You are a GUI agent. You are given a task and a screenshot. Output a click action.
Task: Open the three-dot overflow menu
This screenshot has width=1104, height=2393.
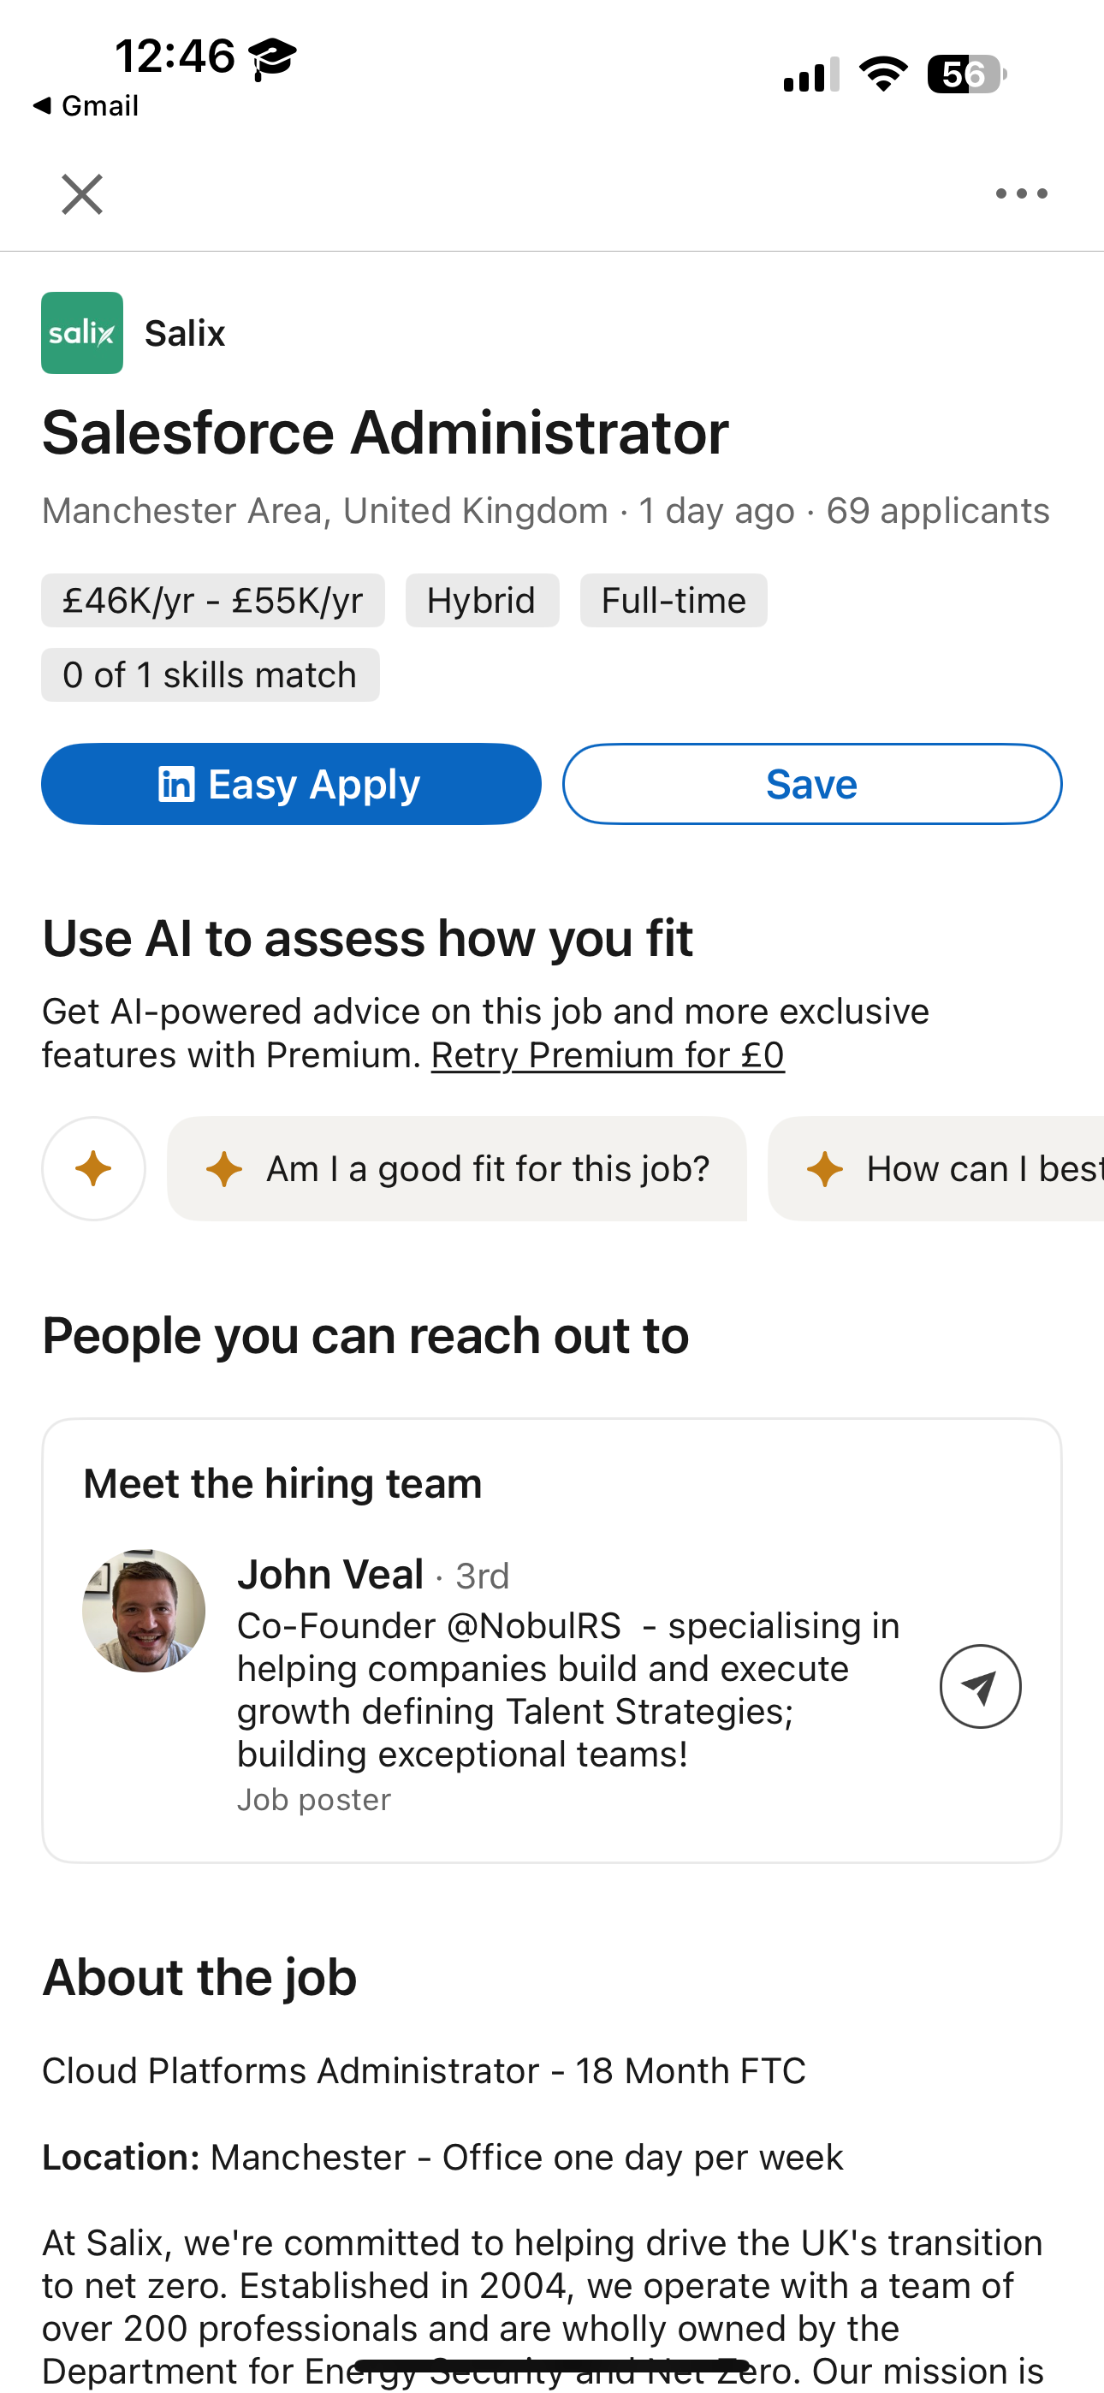[1020, 193]
